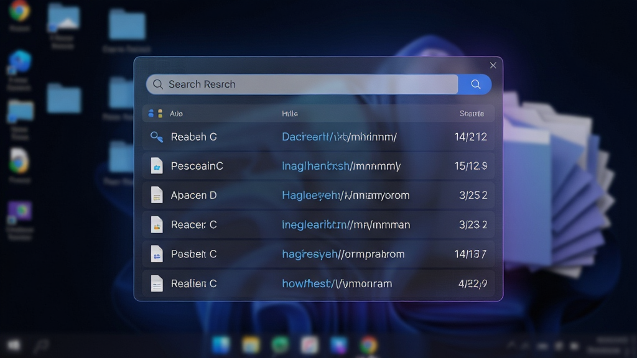This screenshot has height=358, width=637.
Task: Open the purple app icon on the desktop
Action: point(19,213)
